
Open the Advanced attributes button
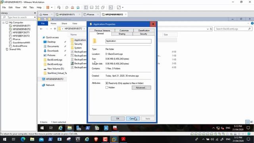(x=141, y=88)
